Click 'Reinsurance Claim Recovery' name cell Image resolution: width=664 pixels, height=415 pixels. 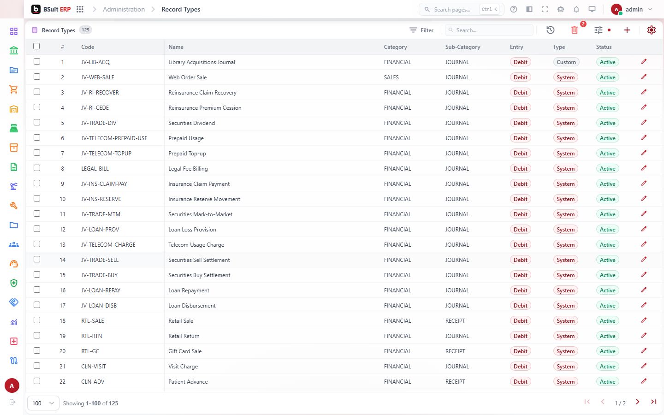(202, 93)
